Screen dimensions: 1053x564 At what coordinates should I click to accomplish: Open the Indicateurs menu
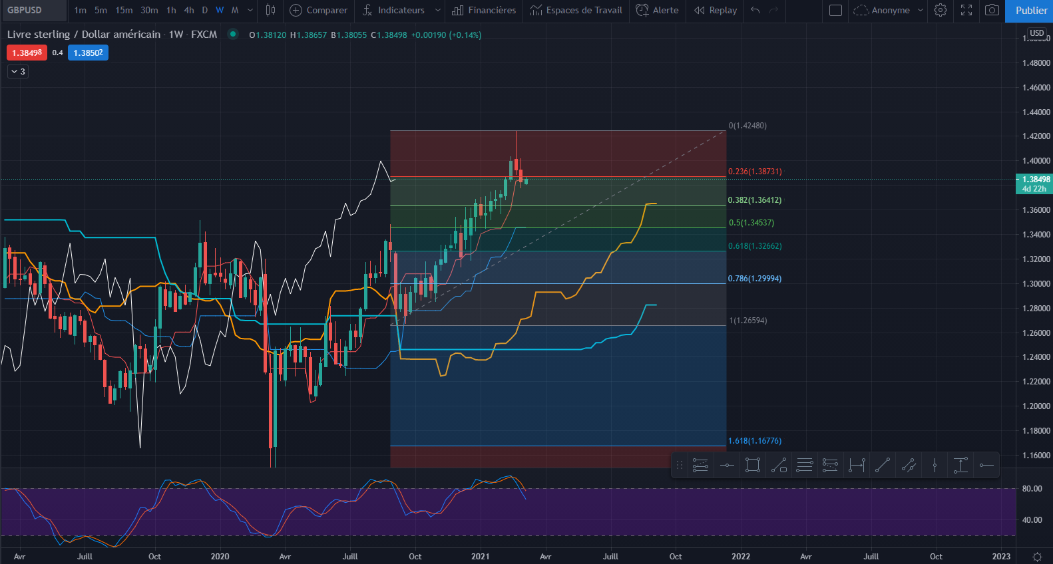(x=393, y=10)
